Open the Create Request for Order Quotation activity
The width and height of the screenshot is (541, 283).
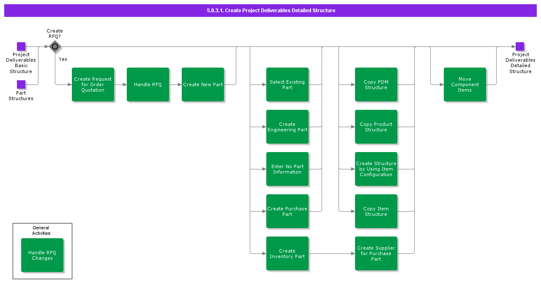(x=93, y=84)
